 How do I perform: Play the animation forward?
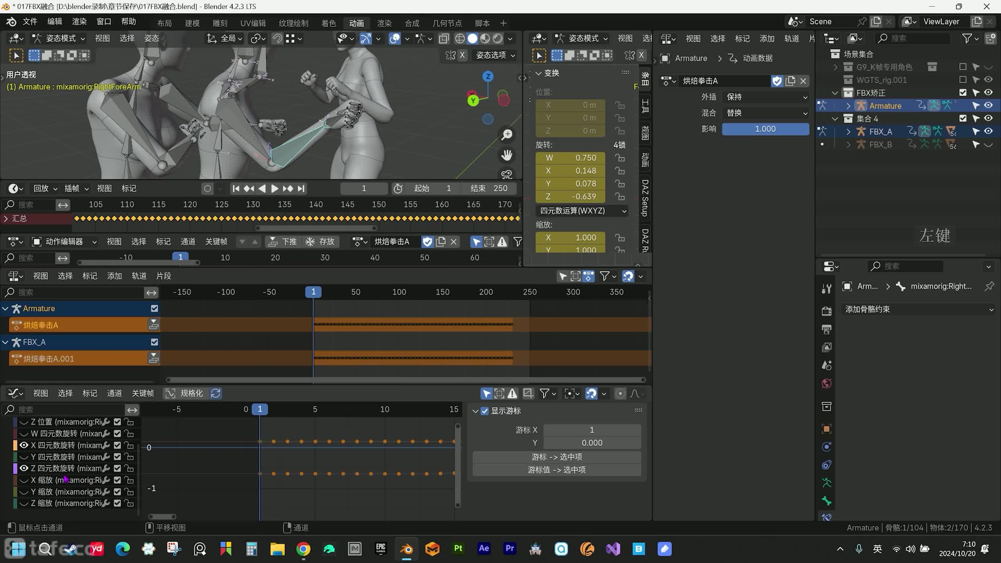coord(274,188)
